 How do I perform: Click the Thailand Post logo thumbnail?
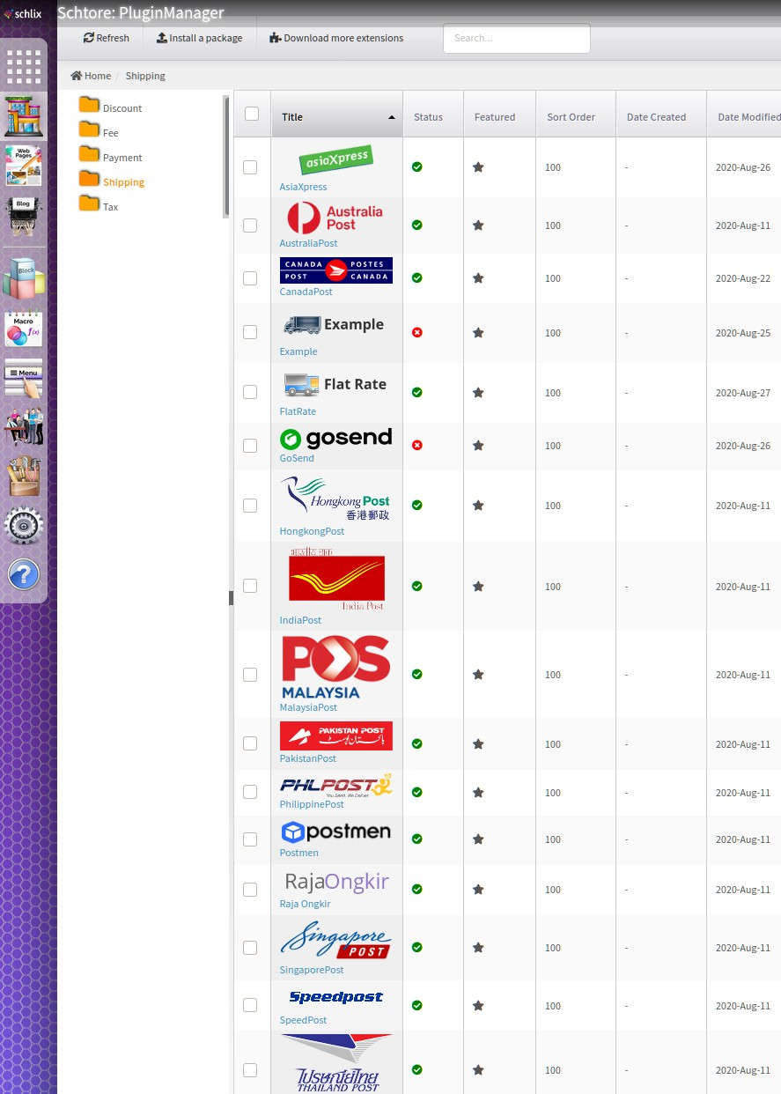337,1063
